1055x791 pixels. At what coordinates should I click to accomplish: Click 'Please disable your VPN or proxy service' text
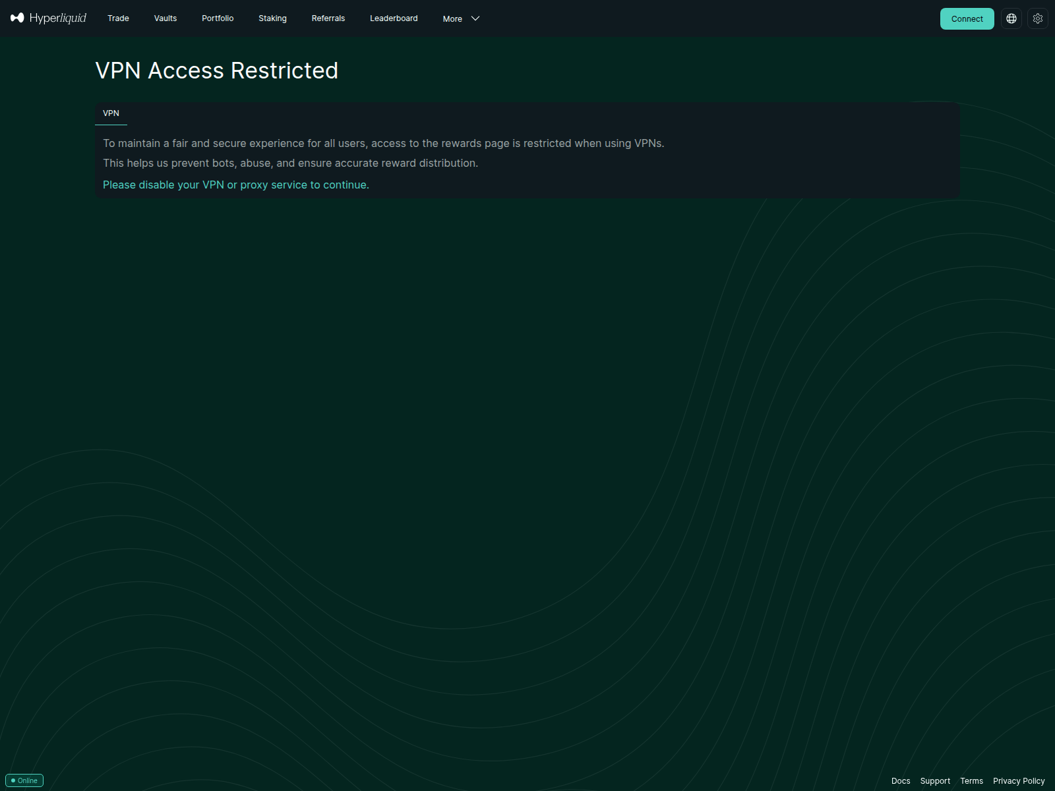tap(236, 185)
